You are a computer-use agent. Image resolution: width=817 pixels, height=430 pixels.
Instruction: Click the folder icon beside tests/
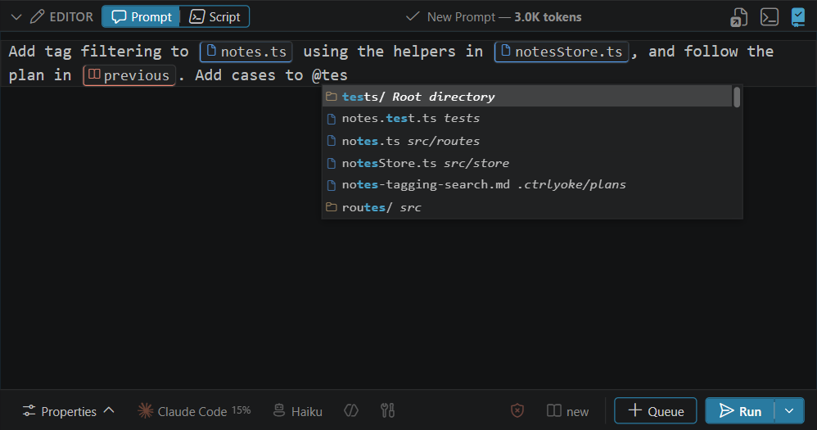point(331,97)
